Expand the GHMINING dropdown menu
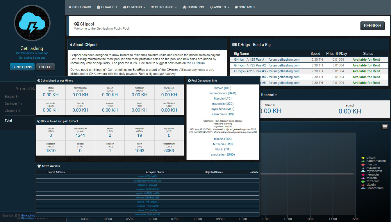Screen dimensions: 391x222 [134, 7]
